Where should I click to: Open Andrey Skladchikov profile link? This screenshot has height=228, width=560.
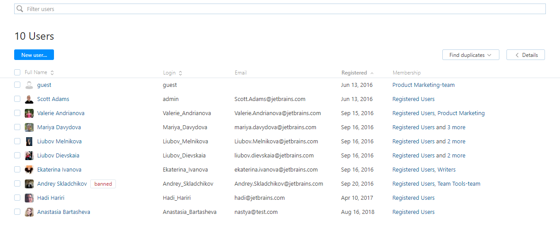pyautogui.click(x=62, y=184)
